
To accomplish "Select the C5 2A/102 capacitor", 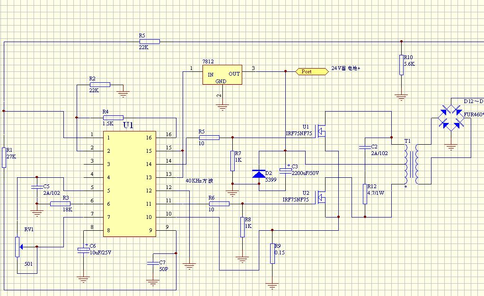I will (36, 187).
